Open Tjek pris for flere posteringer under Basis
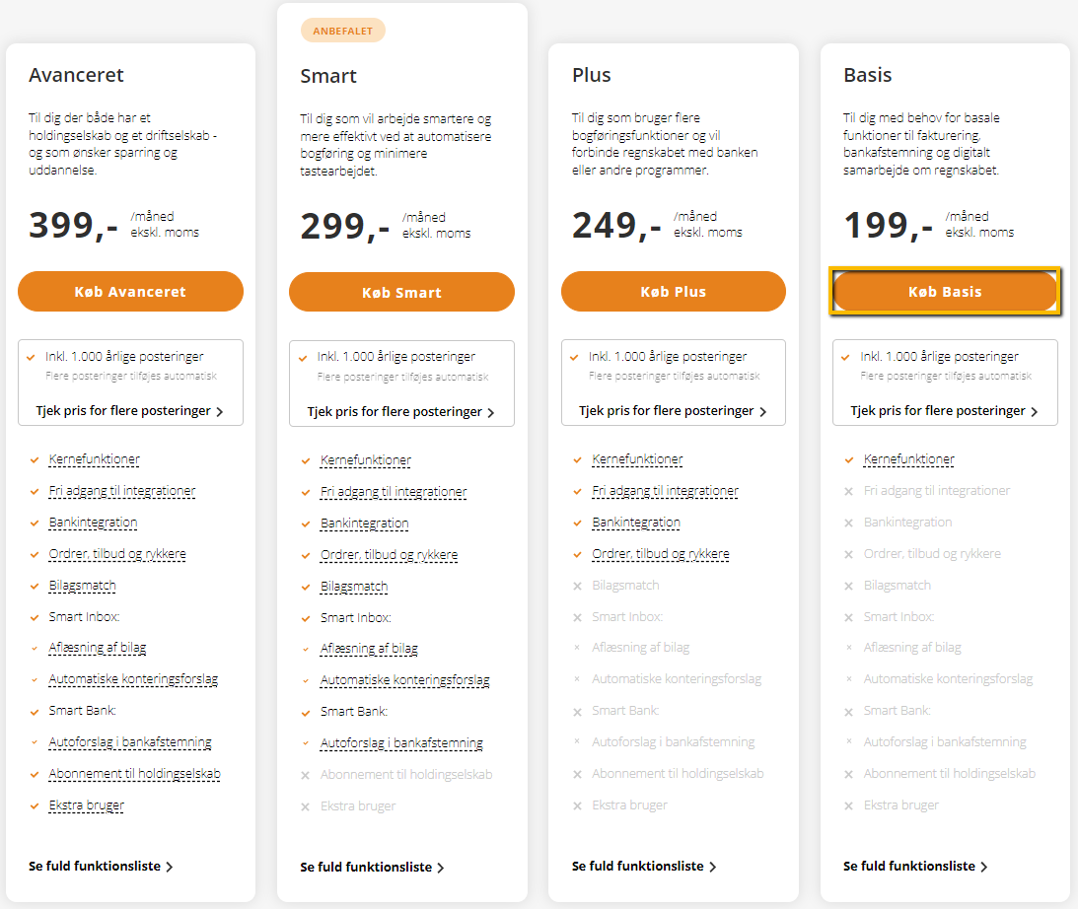1078x909 pixels. pos(945,411)
